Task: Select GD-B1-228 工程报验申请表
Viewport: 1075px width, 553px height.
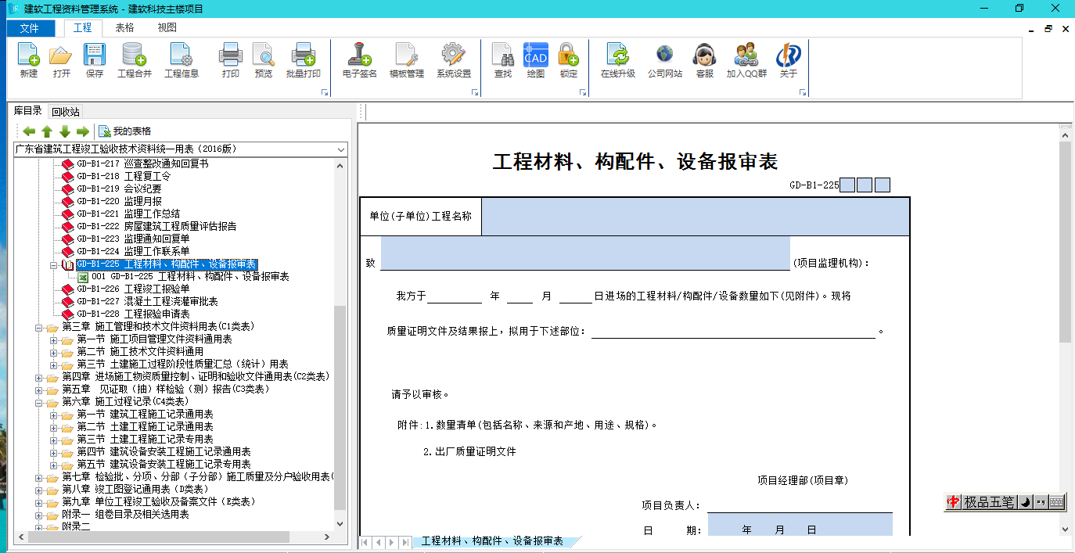Action: pyautogui.click(x=133, y=314)
